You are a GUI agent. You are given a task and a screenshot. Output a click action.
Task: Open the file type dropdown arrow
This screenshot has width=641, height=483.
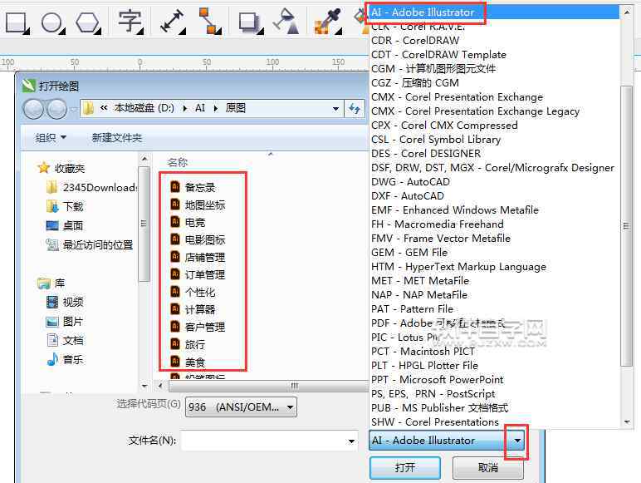coord(517,441)
